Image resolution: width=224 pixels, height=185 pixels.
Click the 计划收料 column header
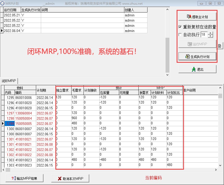159,93
